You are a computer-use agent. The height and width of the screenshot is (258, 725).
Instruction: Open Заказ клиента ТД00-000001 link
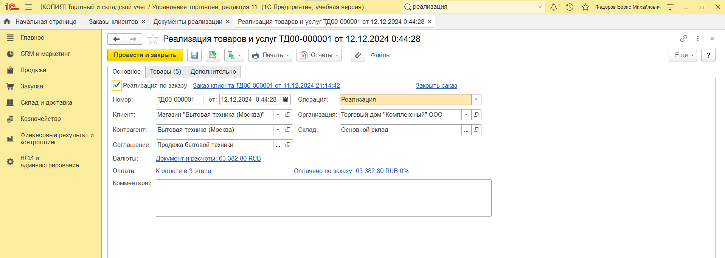pos(266,86)
